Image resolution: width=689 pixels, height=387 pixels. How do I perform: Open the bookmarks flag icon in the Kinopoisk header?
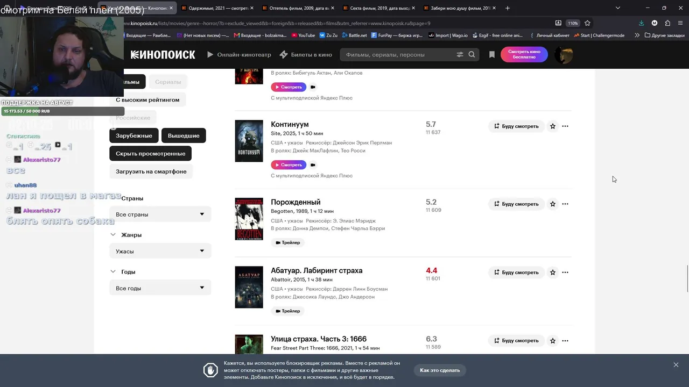(492, 55)
